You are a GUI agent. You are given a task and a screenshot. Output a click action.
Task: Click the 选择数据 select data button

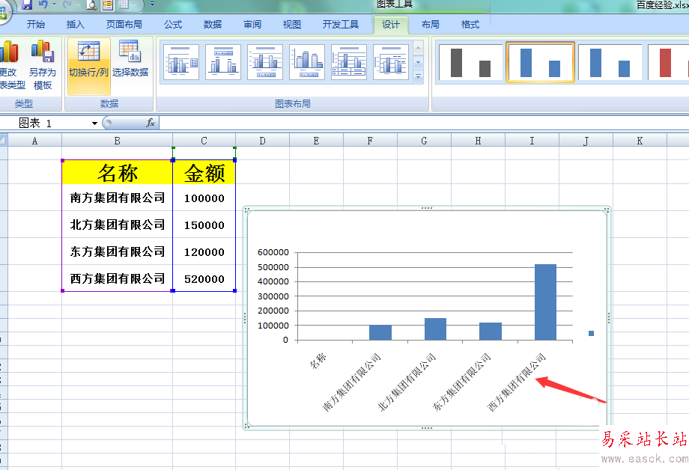(x=130, y=59)
